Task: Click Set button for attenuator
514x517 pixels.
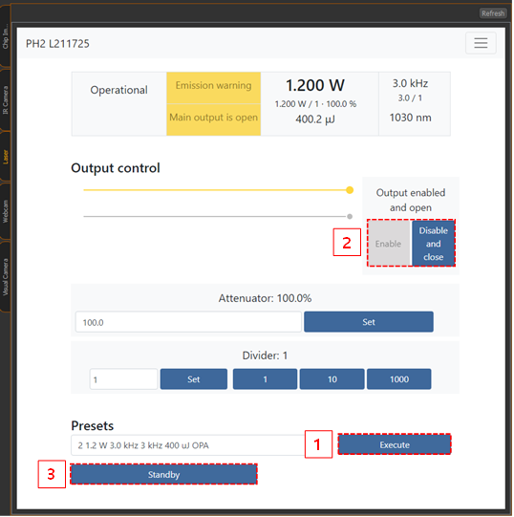Action: 369,322
